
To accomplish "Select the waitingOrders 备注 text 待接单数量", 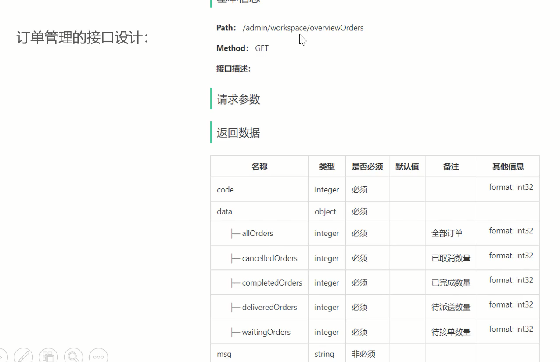I will pos(450,332).
